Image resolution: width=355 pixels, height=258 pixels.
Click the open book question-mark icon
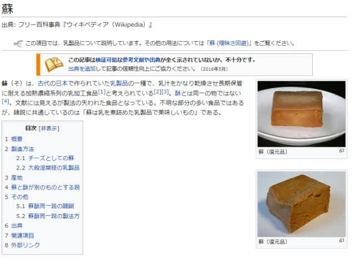point(54,64)
